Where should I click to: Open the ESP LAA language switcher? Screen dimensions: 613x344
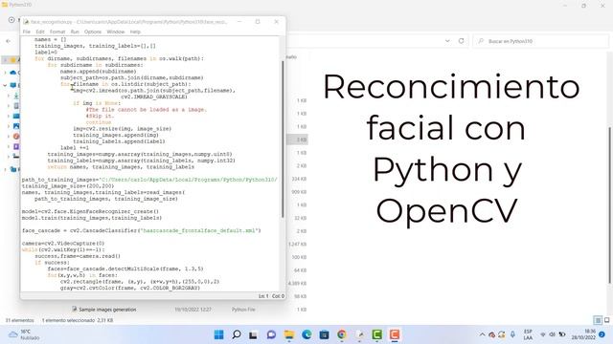(528, 334)
